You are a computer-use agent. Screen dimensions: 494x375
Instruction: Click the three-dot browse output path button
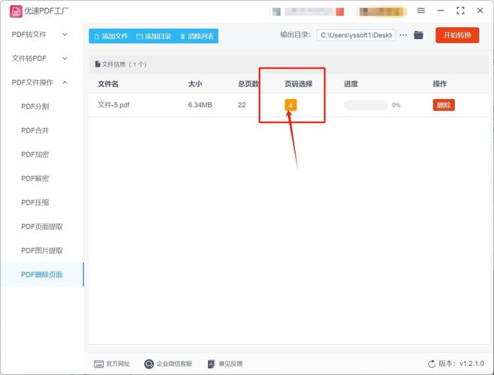tap(403, 35)
